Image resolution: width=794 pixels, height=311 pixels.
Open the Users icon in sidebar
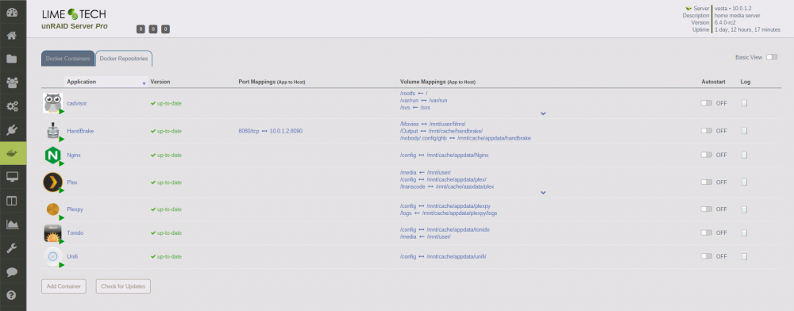(13, 83)
